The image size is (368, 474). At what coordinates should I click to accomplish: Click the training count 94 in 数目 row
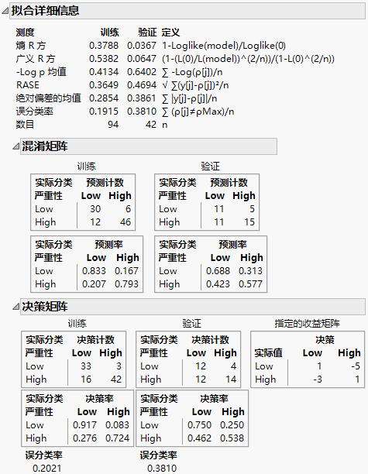(113, 125)
